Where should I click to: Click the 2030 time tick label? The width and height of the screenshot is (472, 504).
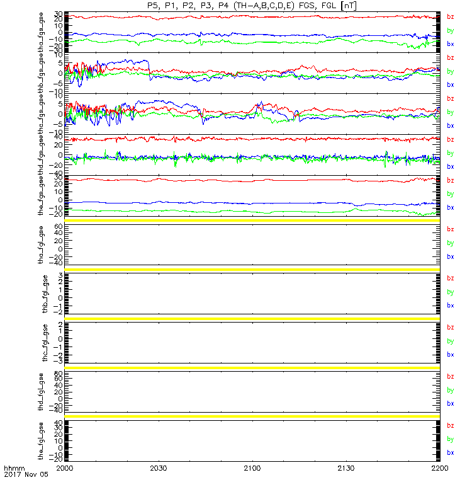click(x=159, y=468)
